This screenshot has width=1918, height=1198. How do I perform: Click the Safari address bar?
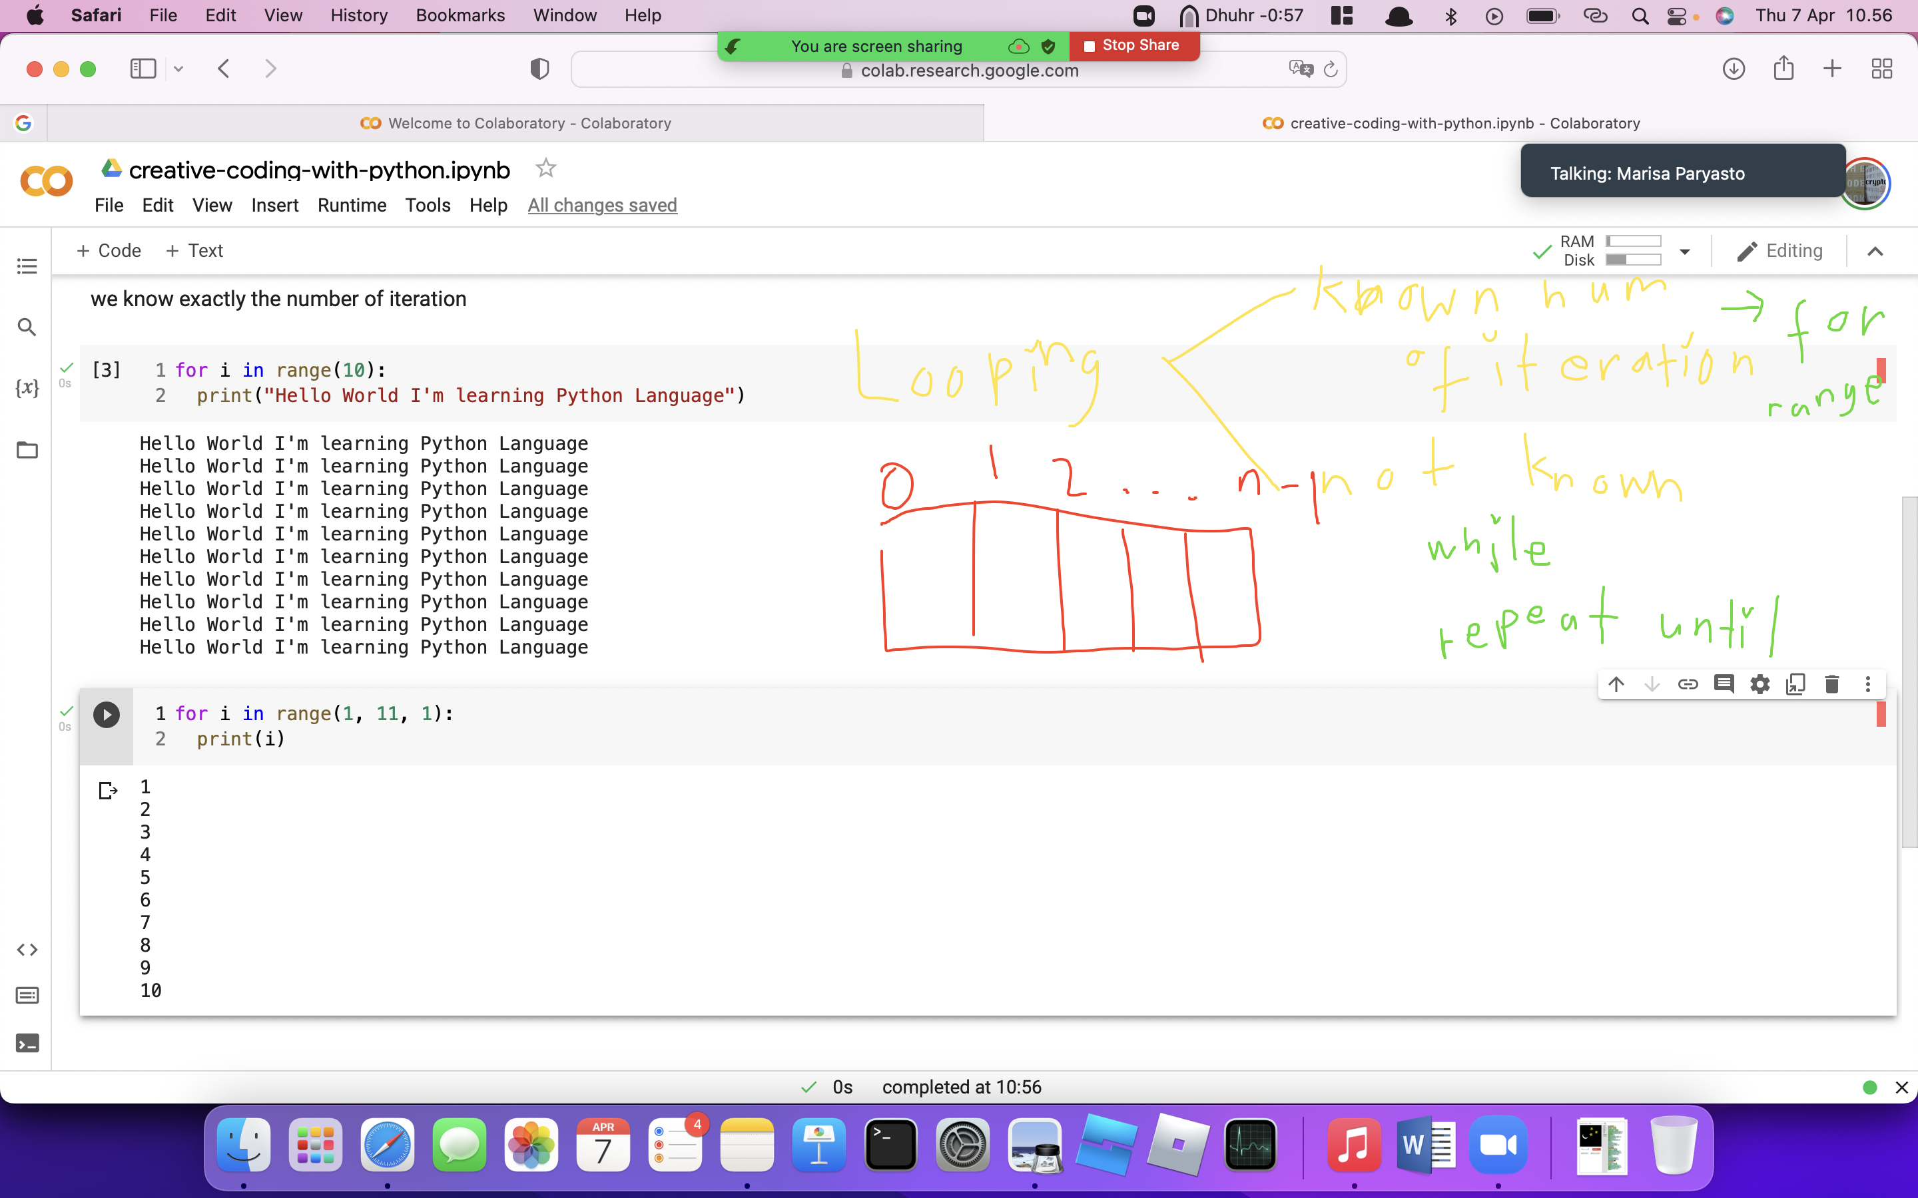click(959, 70)
